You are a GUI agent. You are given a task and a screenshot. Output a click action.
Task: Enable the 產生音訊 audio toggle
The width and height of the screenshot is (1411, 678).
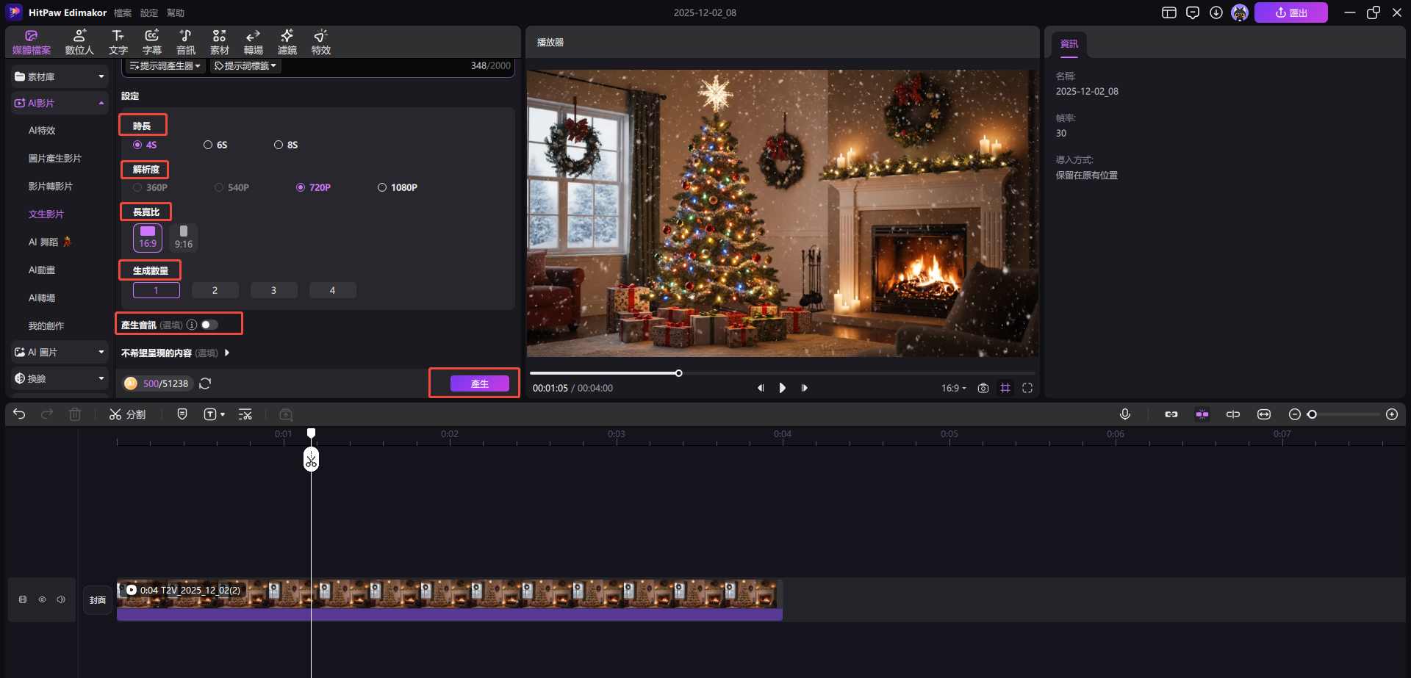pos(209,325)
